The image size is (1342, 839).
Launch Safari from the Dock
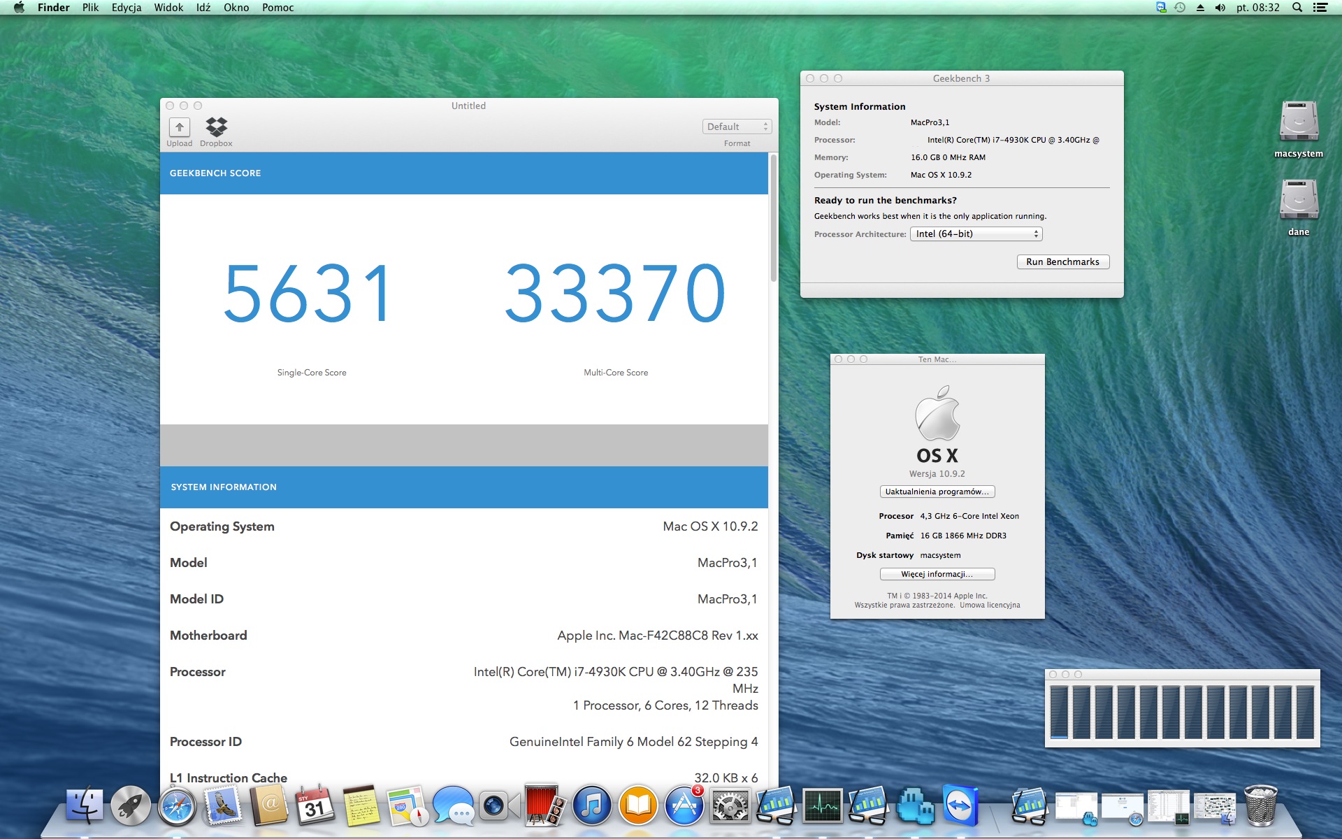click(x=177, y=805)
